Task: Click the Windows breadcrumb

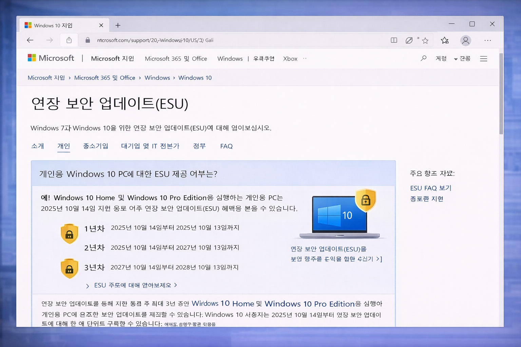Action: 157,78
